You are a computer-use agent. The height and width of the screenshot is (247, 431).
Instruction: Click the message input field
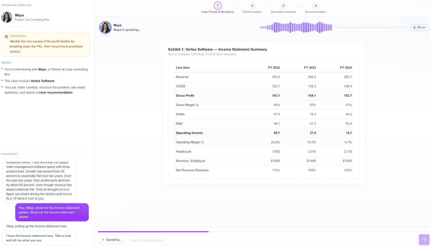(x=272, y=240)
